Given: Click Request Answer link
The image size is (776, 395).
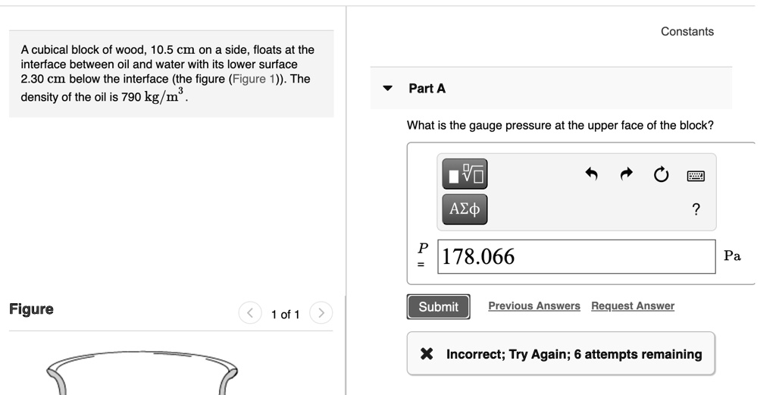Looking at the screenshot, I should pyautogui.click(x=633, y=306).
